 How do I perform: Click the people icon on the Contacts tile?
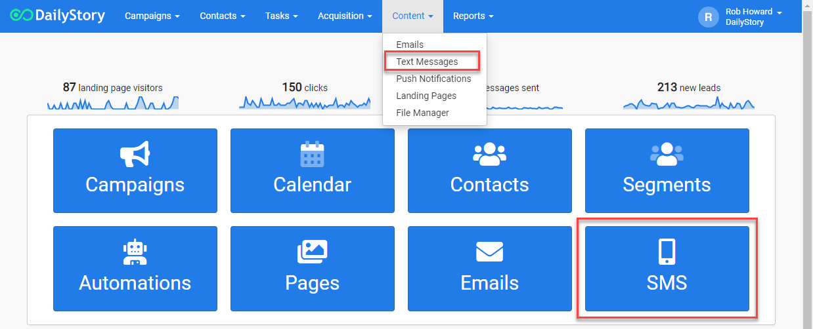(x=490, y=155)
